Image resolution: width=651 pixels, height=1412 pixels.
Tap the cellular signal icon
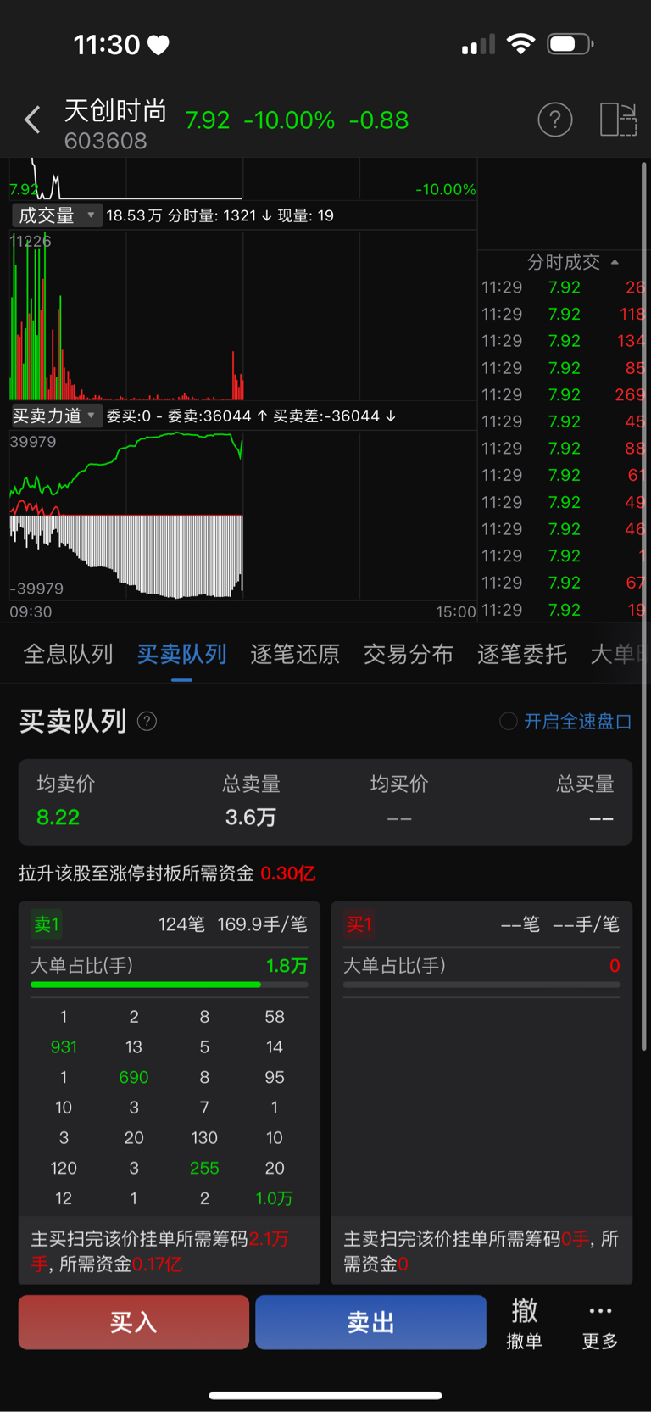tap(478, 44)
